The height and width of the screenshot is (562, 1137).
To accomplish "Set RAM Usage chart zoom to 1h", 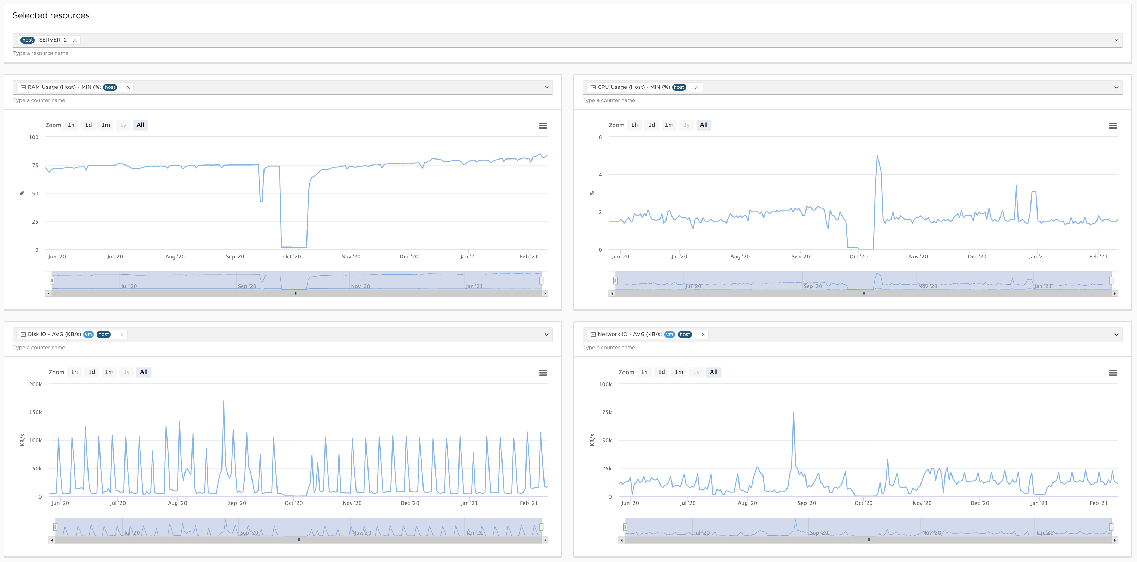I will coord(71,125).
